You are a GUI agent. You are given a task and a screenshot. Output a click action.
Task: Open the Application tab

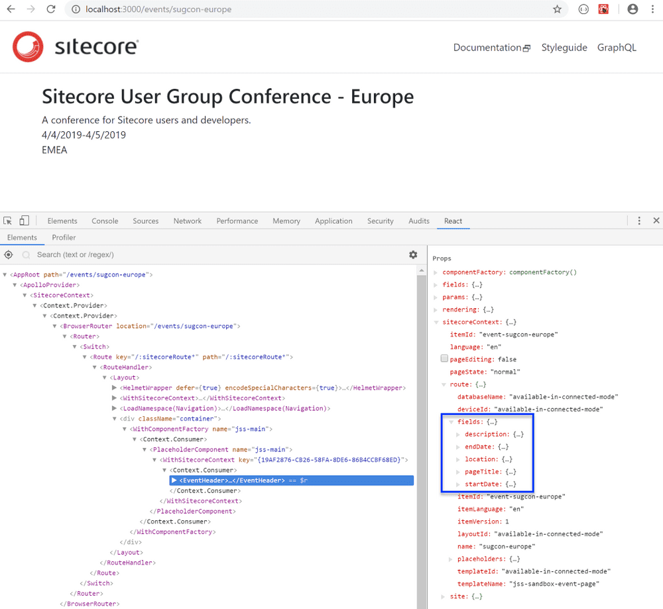click(x=333, y=221)
